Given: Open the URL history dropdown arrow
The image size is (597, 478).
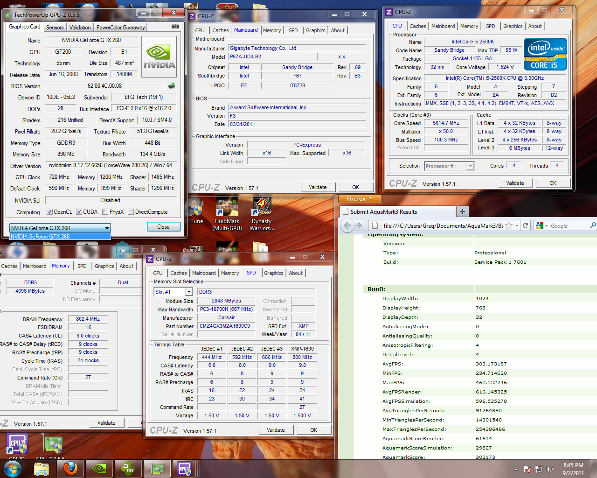Looking at the screenshot, I should (x=517, y=225).
